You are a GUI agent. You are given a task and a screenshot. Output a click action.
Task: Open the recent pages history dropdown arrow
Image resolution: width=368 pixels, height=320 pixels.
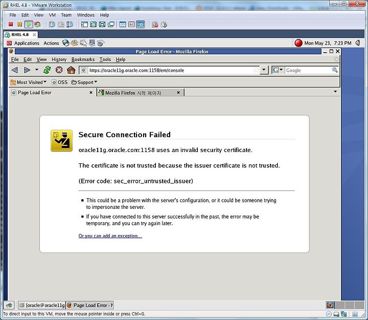[37, 70]
